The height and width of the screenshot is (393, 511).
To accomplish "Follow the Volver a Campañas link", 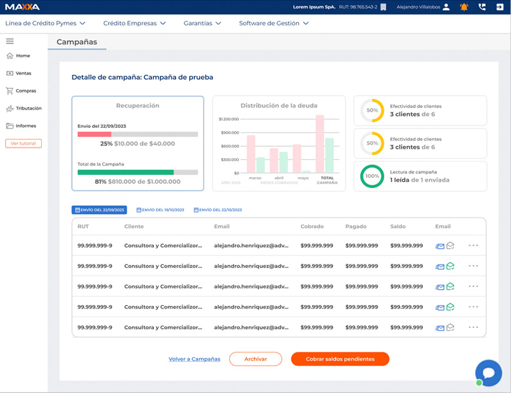I will coord(194,359).
